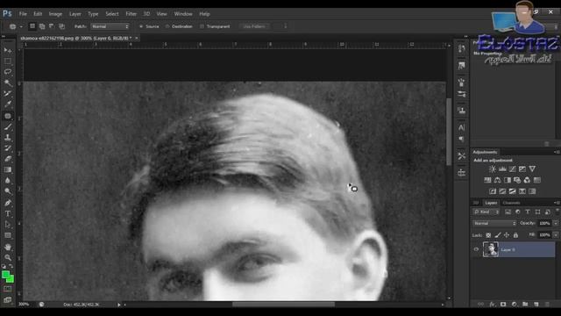Click the foreground green color swatch
The width and height of the screenshot is (561, 316).
[6, 275]
